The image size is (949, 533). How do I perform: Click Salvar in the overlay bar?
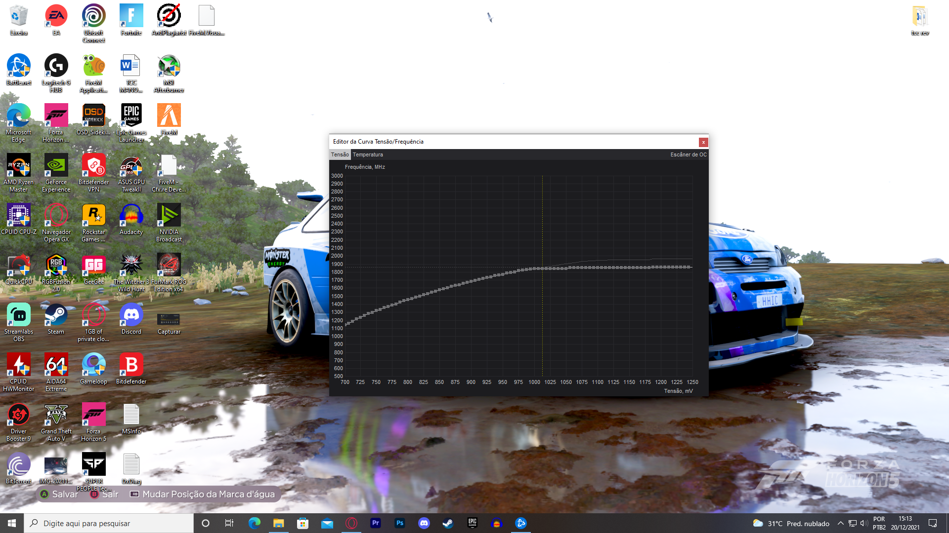59,494
